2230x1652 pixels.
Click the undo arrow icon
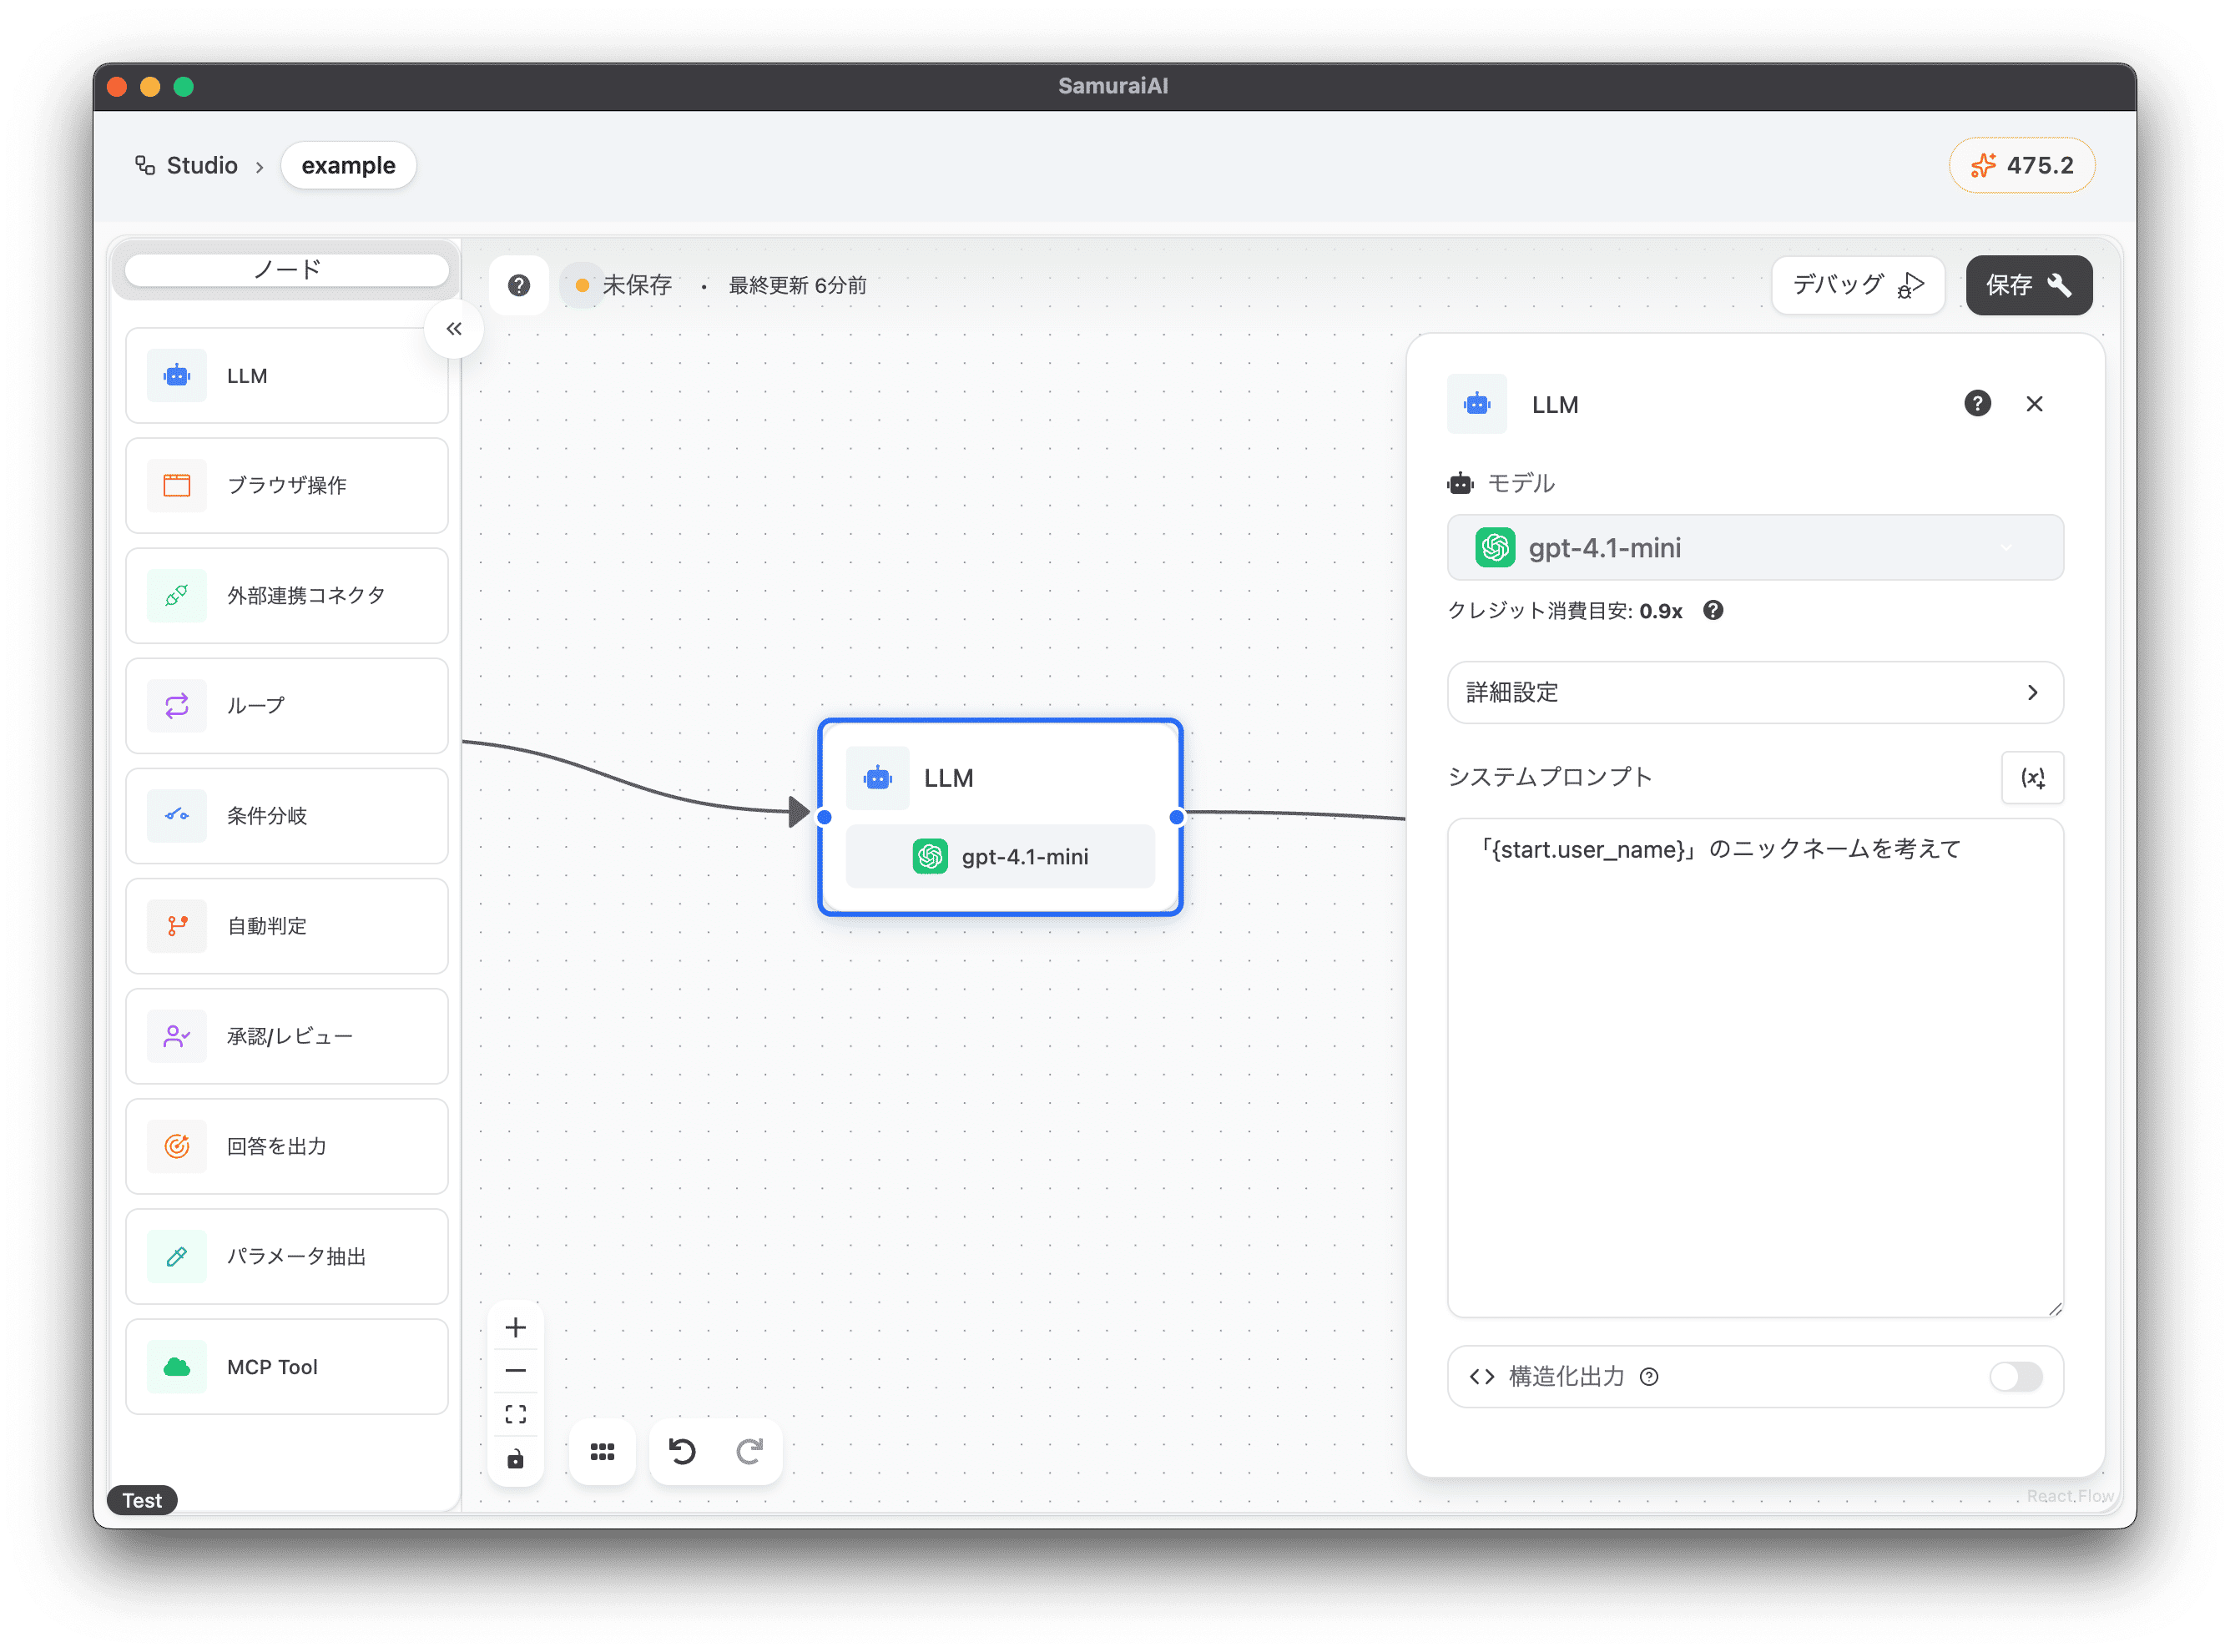682,1451
